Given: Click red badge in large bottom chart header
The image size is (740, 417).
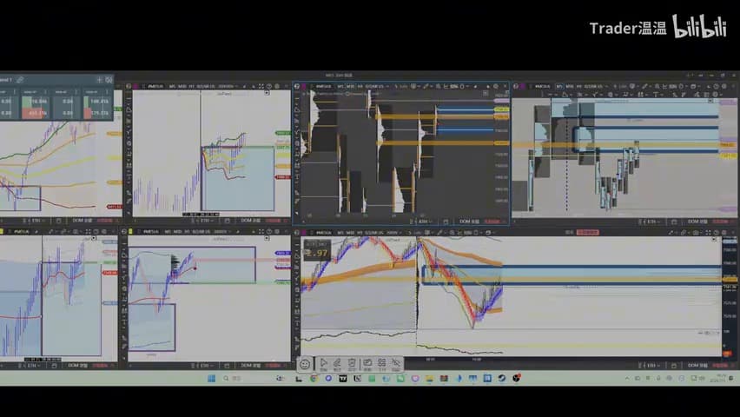Looking at the screenshot, I should point(587,232).
